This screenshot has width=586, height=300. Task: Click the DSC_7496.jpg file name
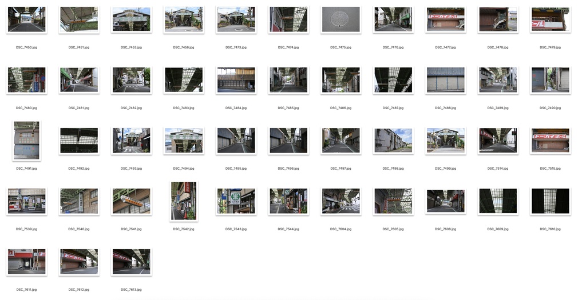pos(288,168)
